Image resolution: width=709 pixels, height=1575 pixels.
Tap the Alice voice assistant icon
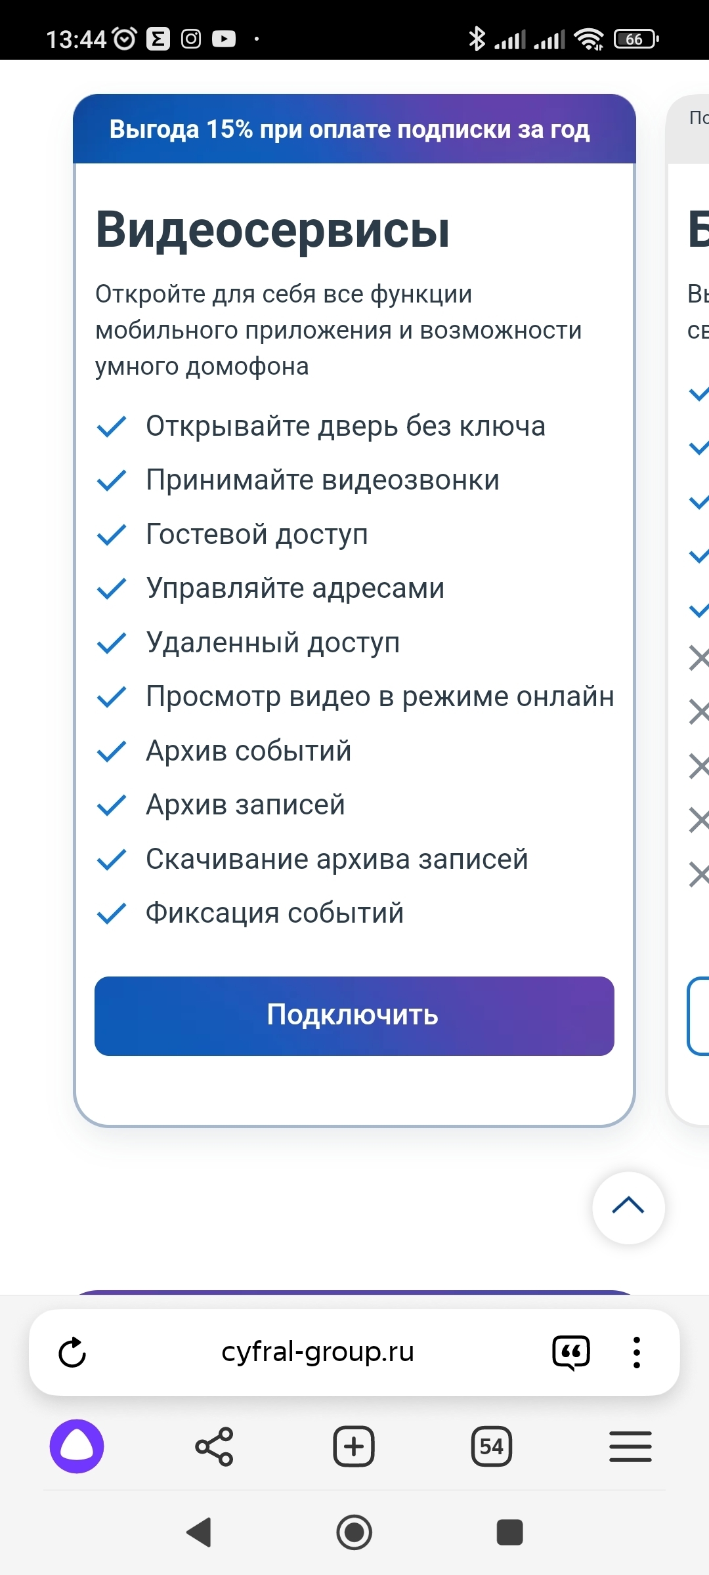click(x=77, y=1446)
